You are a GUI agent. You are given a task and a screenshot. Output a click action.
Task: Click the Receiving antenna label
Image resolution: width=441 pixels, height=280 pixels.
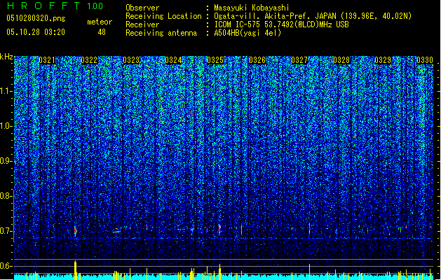pyautogui.click(x=161, y=33)
